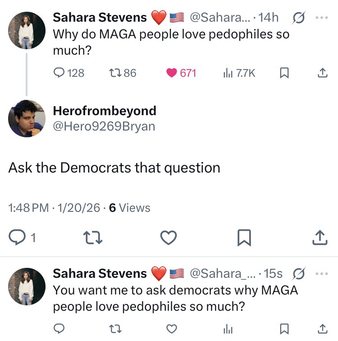The image size is (338, 341).
Task: Reply to Herofrombeyond's tweet
Action: coord(17,237)
